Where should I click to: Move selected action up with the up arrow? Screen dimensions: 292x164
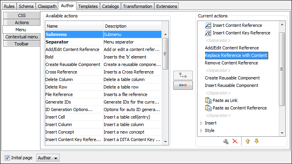248,141
